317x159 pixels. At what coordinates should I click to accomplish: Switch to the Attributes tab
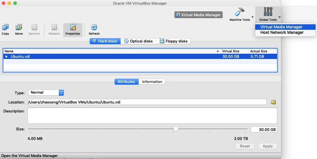coord(126,82)
